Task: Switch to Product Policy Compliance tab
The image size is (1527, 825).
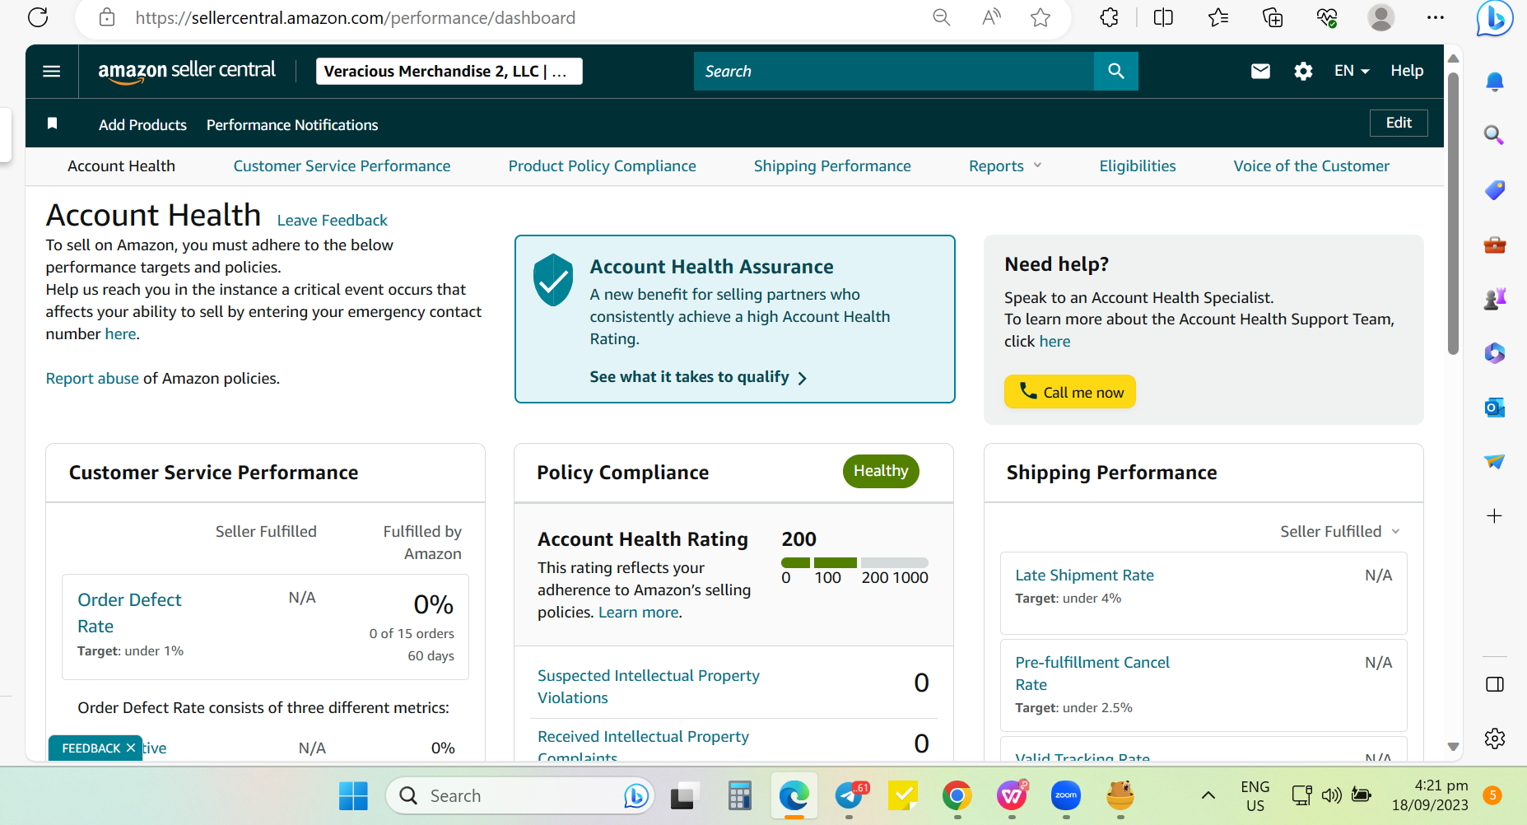Action: point(602,166)
